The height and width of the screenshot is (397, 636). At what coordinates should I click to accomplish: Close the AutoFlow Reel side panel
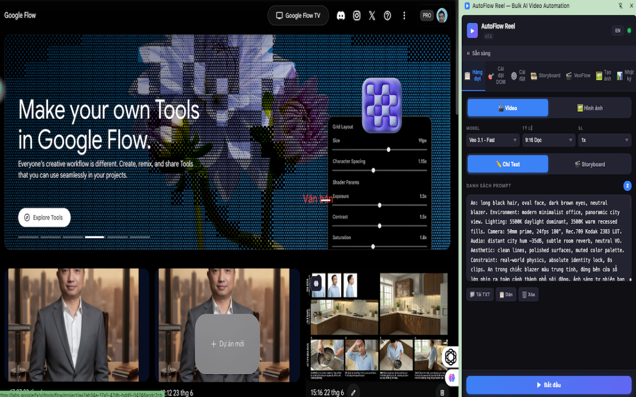631,6
